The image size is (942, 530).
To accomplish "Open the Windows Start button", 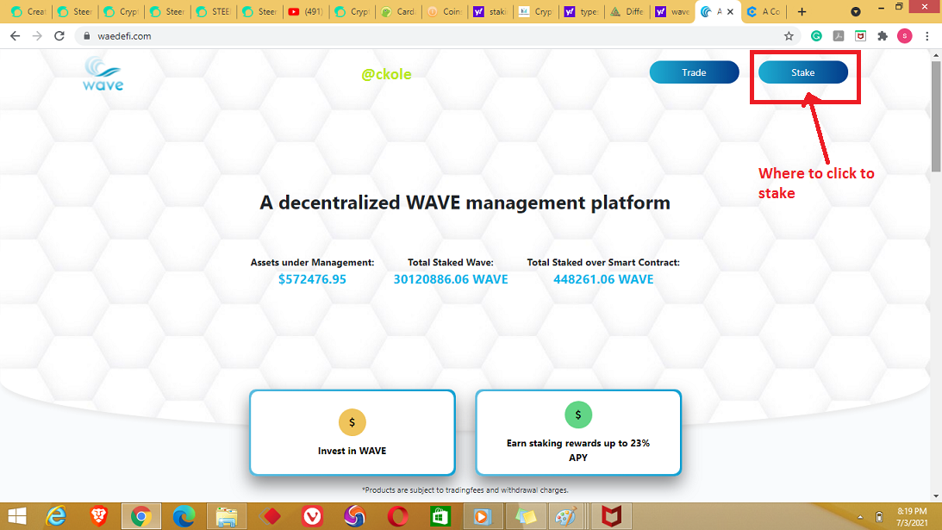I will [x=17, y=516].
